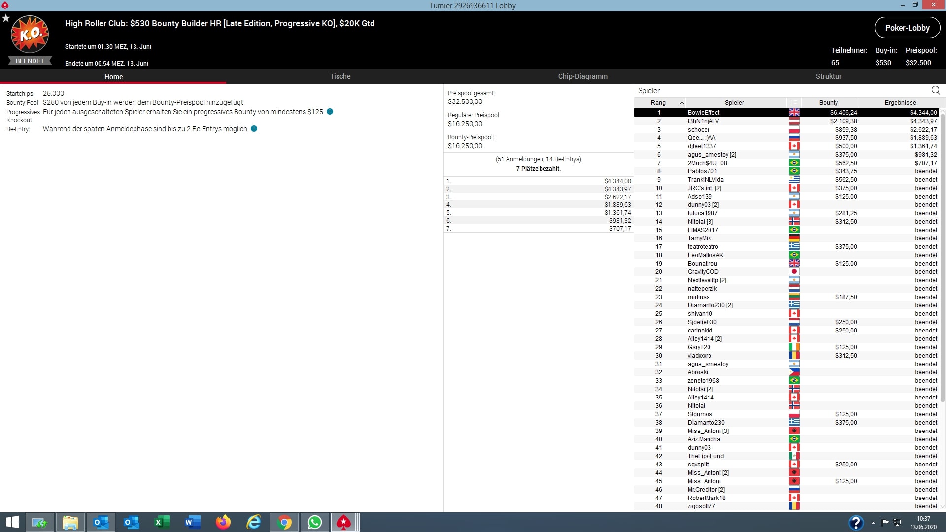
Task: Open the Chip-Diagramm tab
Action: pyautogui.click(x=582, y=76)
